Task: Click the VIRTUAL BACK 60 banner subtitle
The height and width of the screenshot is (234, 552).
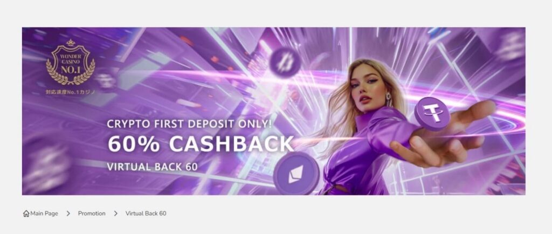Action: click(152, 167)
